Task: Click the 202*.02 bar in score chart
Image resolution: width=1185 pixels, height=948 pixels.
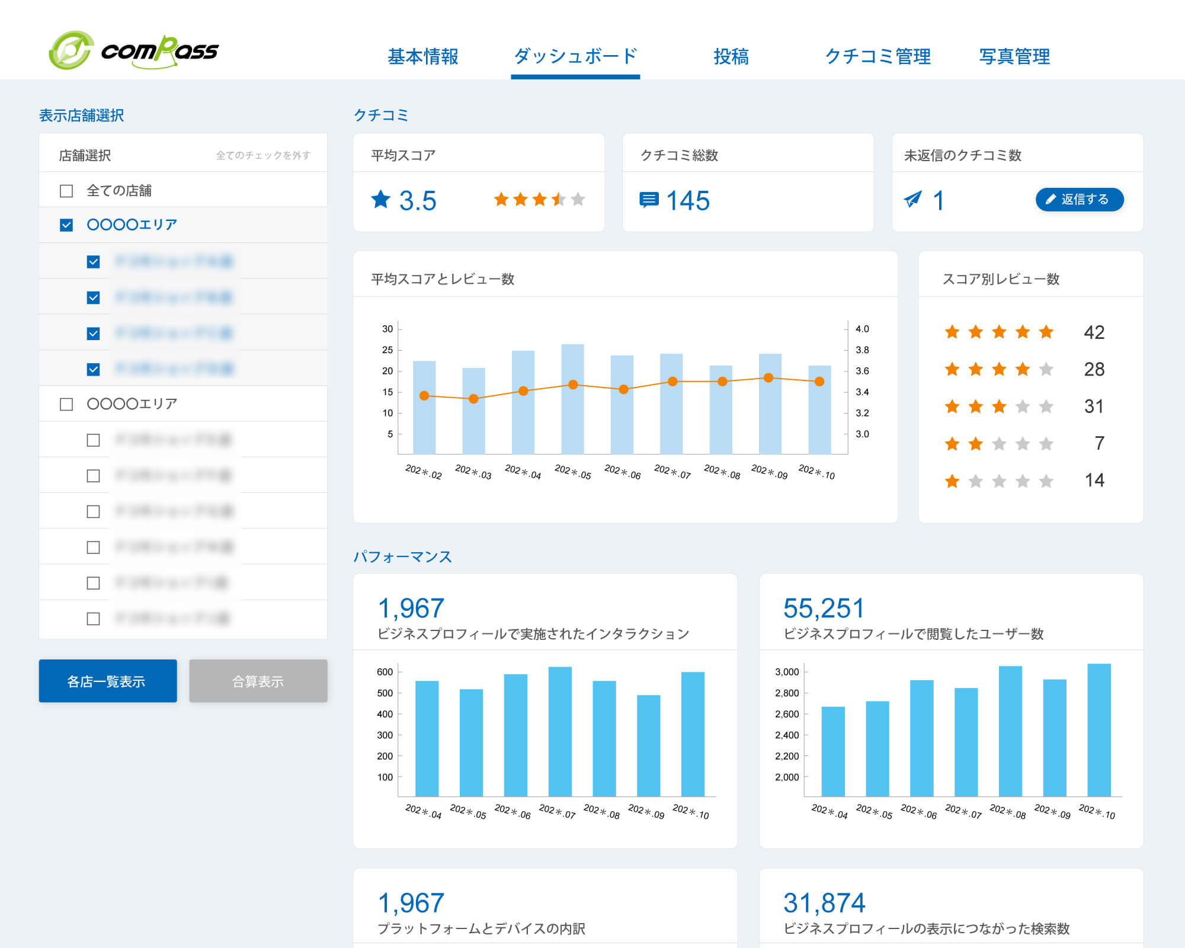Action: pos(424,408)
